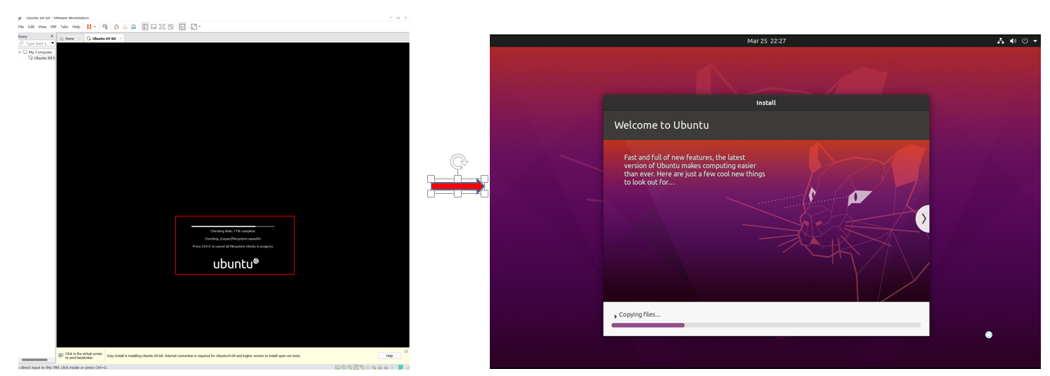Expand the stretch display dropdown arrow
The width and height of the screenshot is (1050, 376).
coord(199,27)
